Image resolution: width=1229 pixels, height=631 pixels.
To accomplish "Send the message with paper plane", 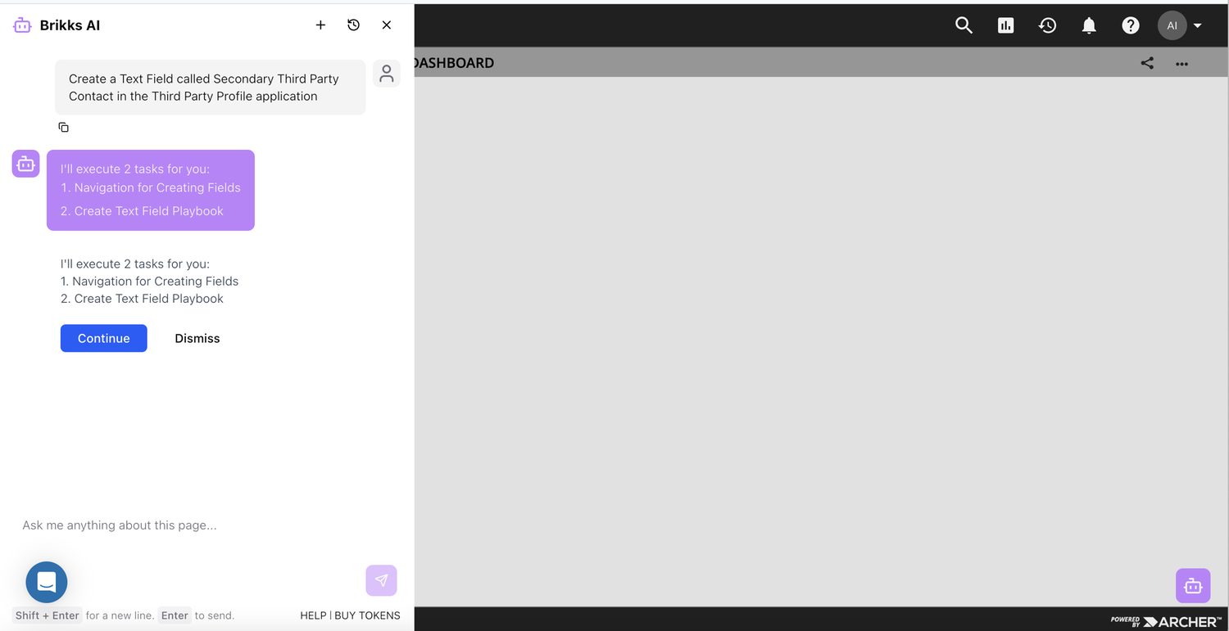I will (382, 580).
